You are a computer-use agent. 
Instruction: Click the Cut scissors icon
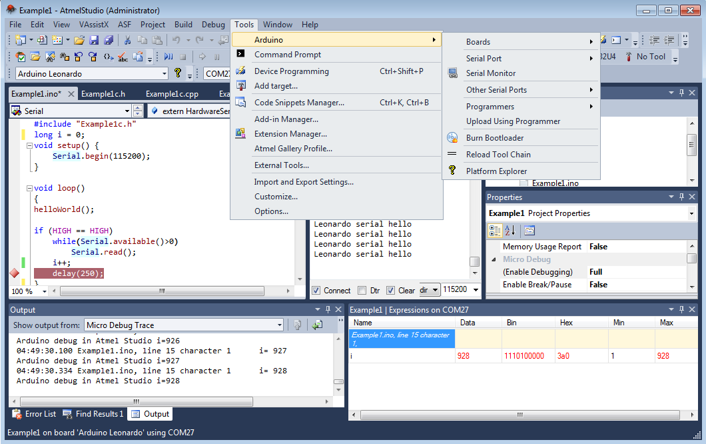click(x=127, y=40)
